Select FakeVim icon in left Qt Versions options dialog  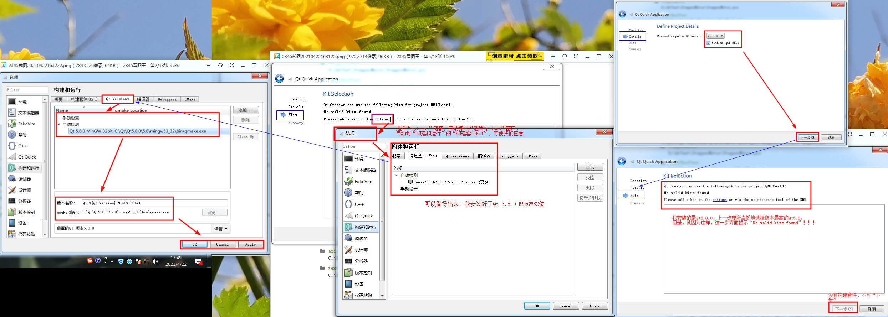click(12, 124)
